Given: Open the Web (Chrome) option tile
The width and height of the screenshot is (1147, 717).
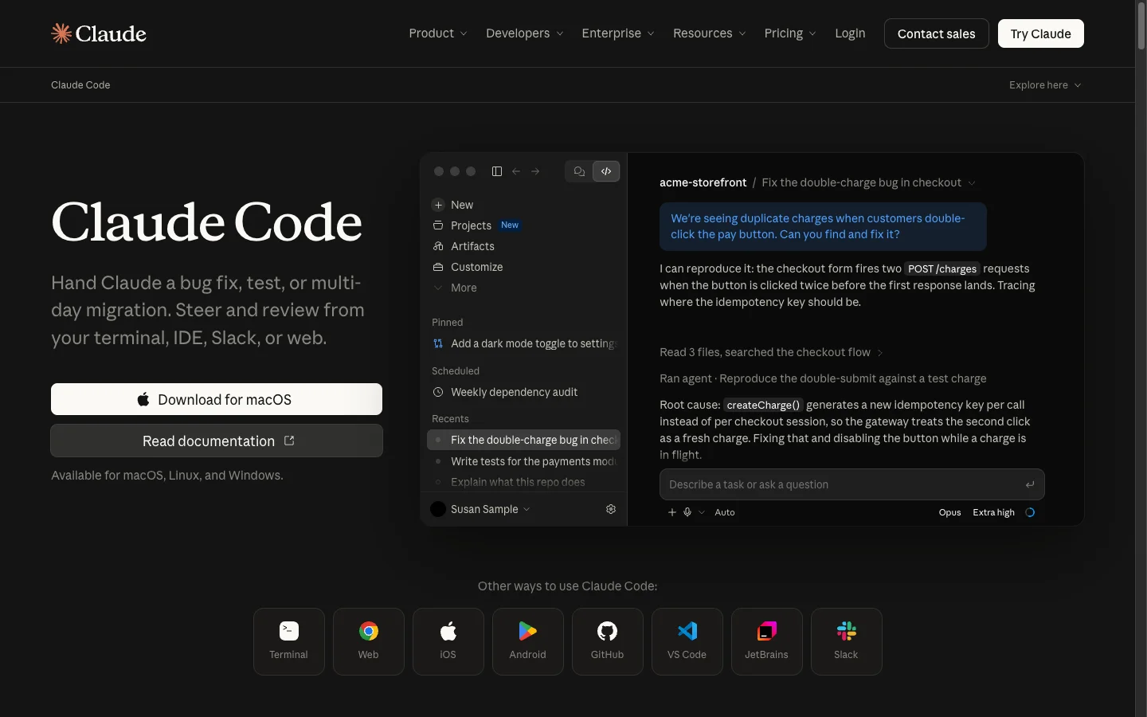Looking at the screenshot, I should 368,641.
